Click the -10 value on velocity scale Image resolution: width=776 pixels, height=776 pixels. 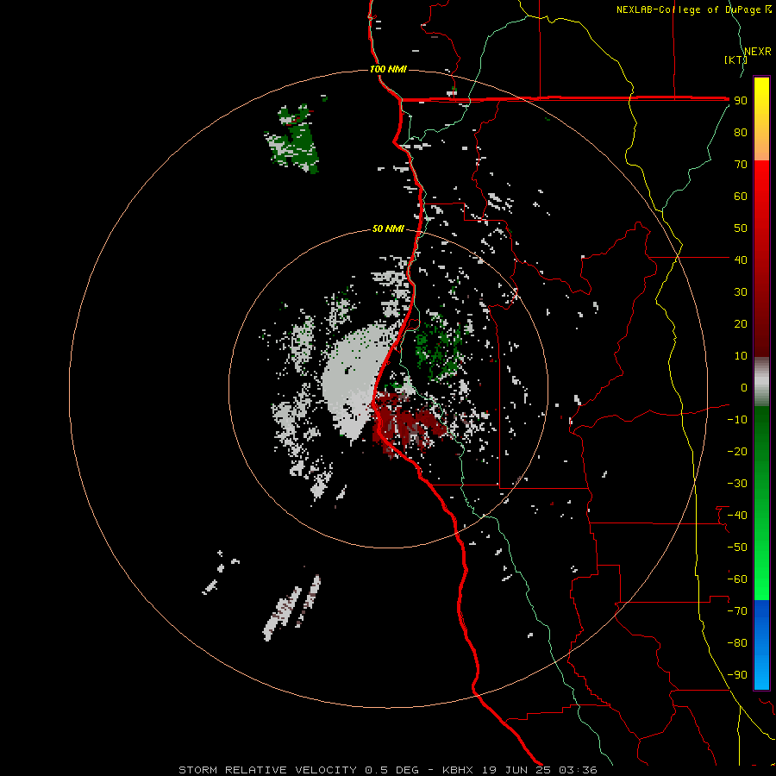[737, 420]
